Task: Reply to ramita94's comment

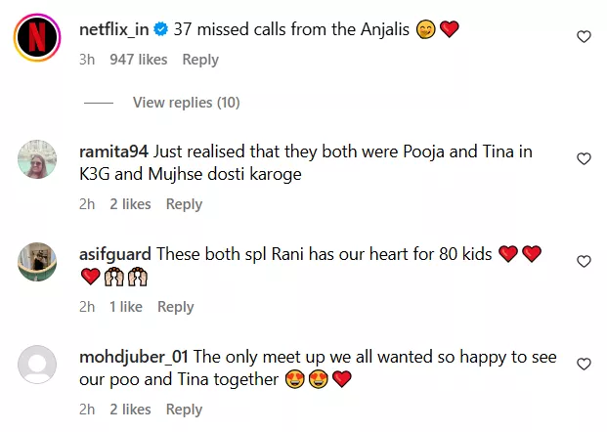Action: (x=184, y=204)
